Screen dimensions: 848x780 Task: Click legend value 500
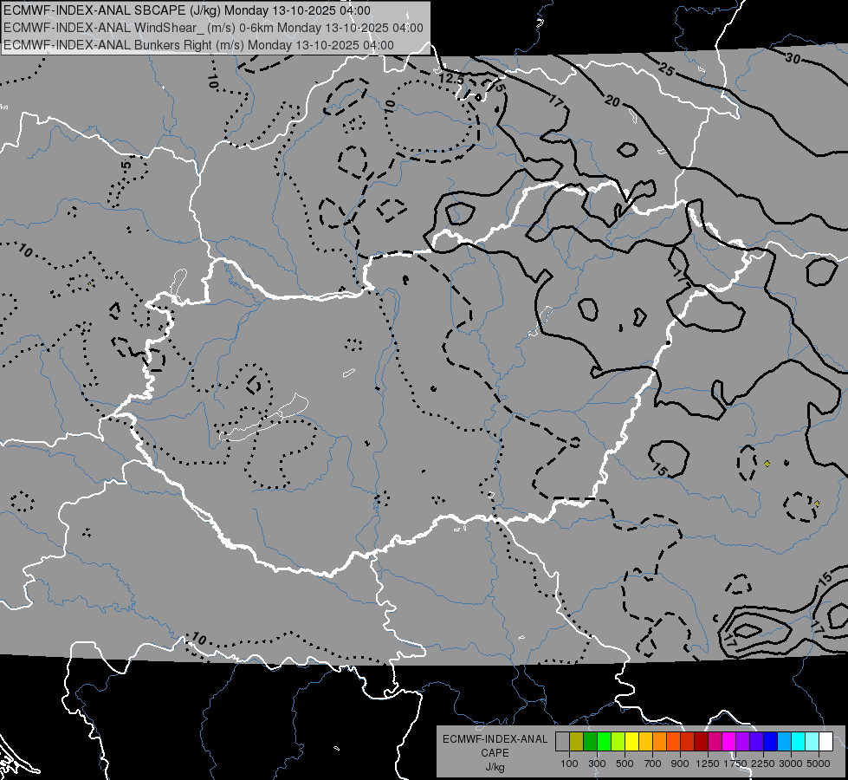click(x=625, y=764)
